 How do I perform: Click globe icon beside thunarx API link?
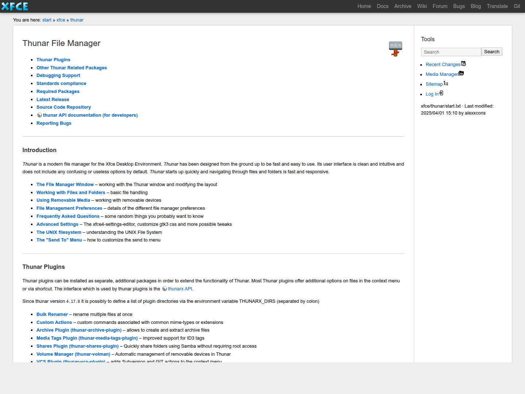click(x=164, y=289)
